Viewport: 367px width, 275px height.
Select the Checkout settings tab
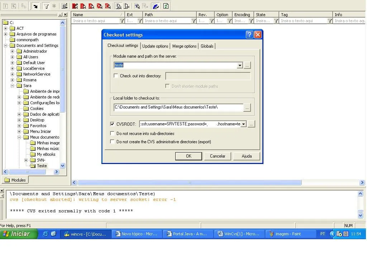pos(123,45)
